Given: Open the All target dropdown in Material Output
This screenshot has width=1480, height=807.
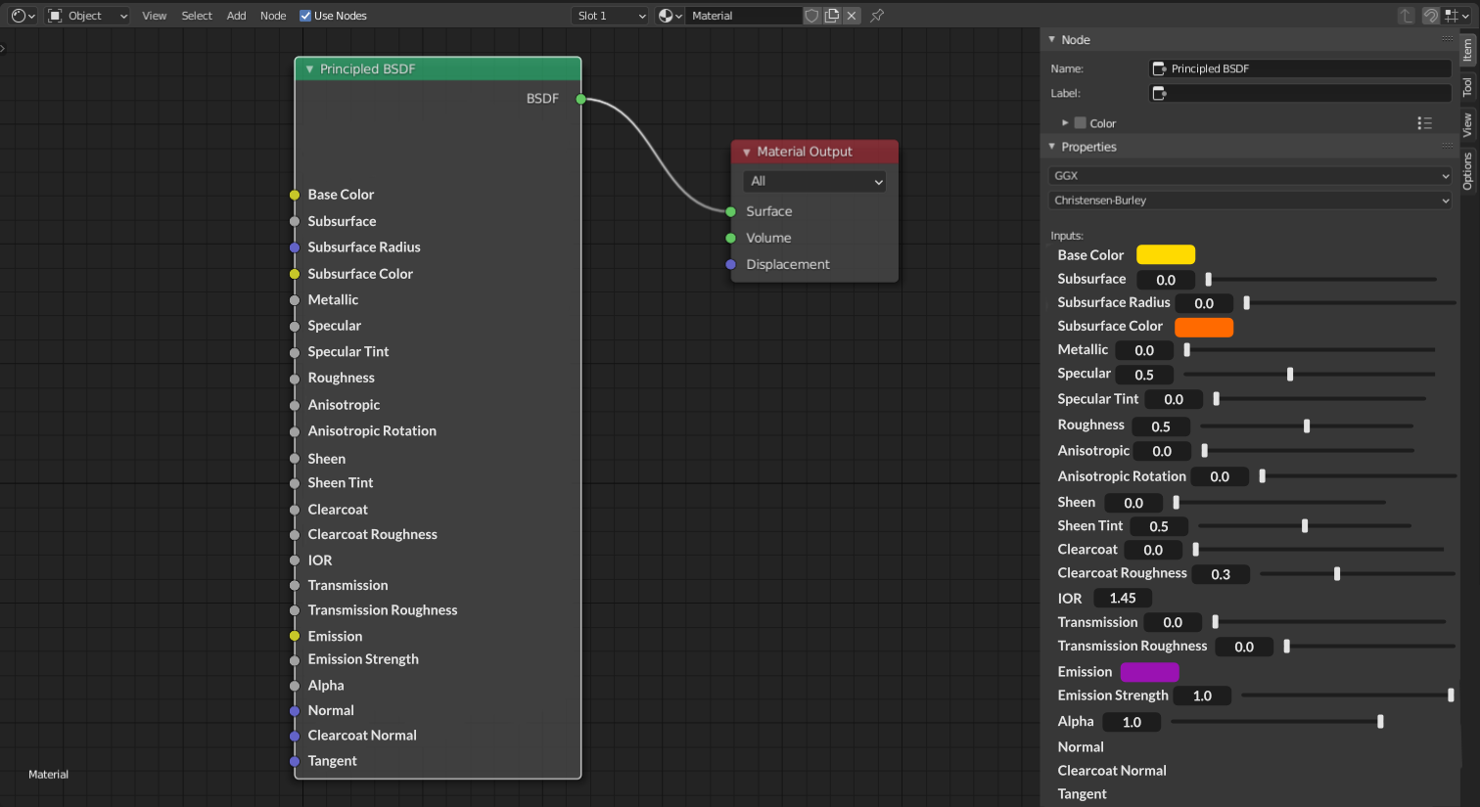Looking at the screenshot, I should coord(815,181).
